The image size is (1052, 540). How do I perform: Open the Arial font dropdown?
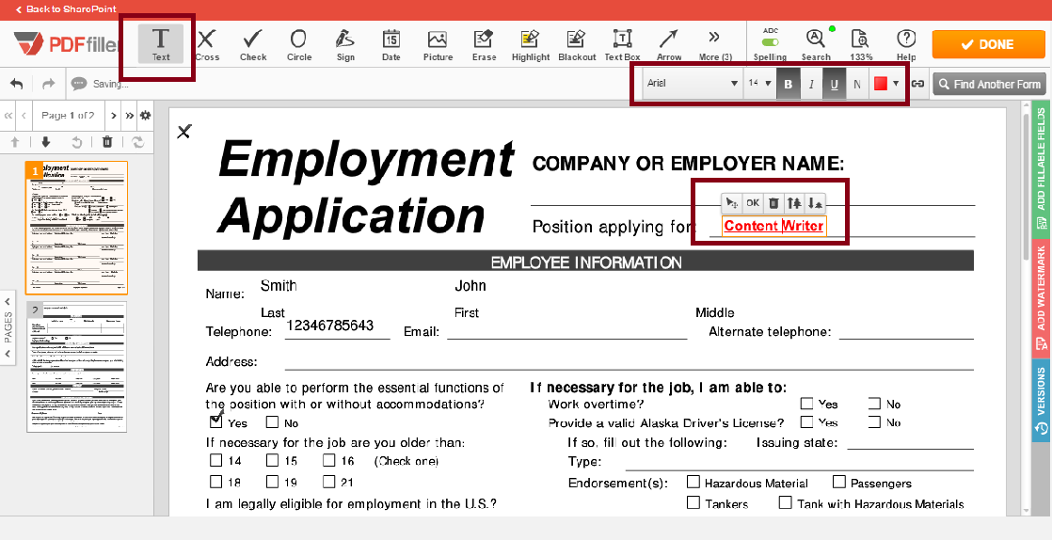pyautogui.click(x=692, y=84)
